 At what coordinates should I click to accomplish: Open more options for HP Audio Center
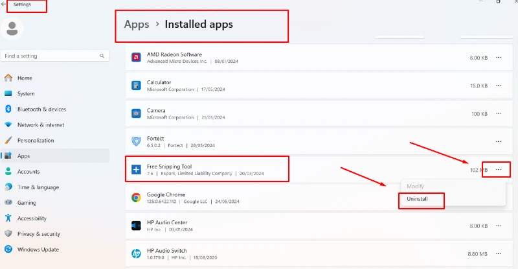(499, 226)
